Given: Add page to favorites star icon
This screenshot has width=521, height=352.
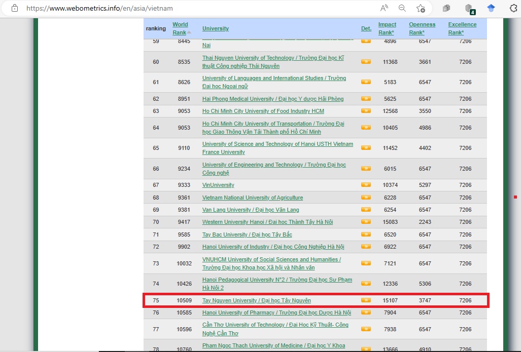Looking at the screenshot, I should [421, 8].
